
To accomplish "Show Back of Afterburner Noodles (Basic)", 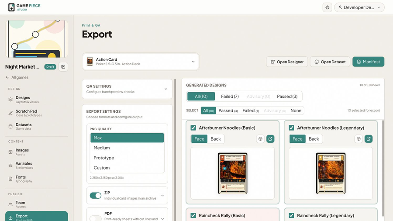I will [216, 139].
